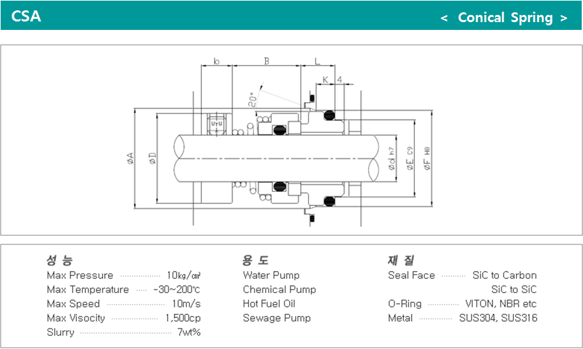Screen dimensions: 583x349
Task: Click the uppercase B dimension label
Action: pos(266,62)
